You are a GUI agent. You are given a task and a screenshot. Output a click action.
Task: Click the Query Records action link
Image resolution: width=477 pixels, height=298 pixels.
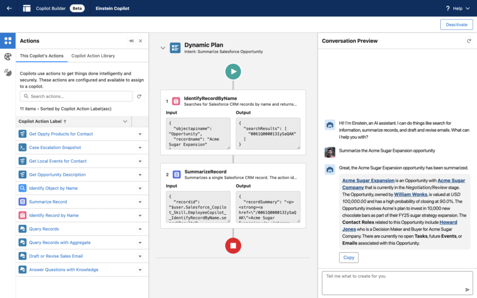pyautogui.click(x=44, y=229)
